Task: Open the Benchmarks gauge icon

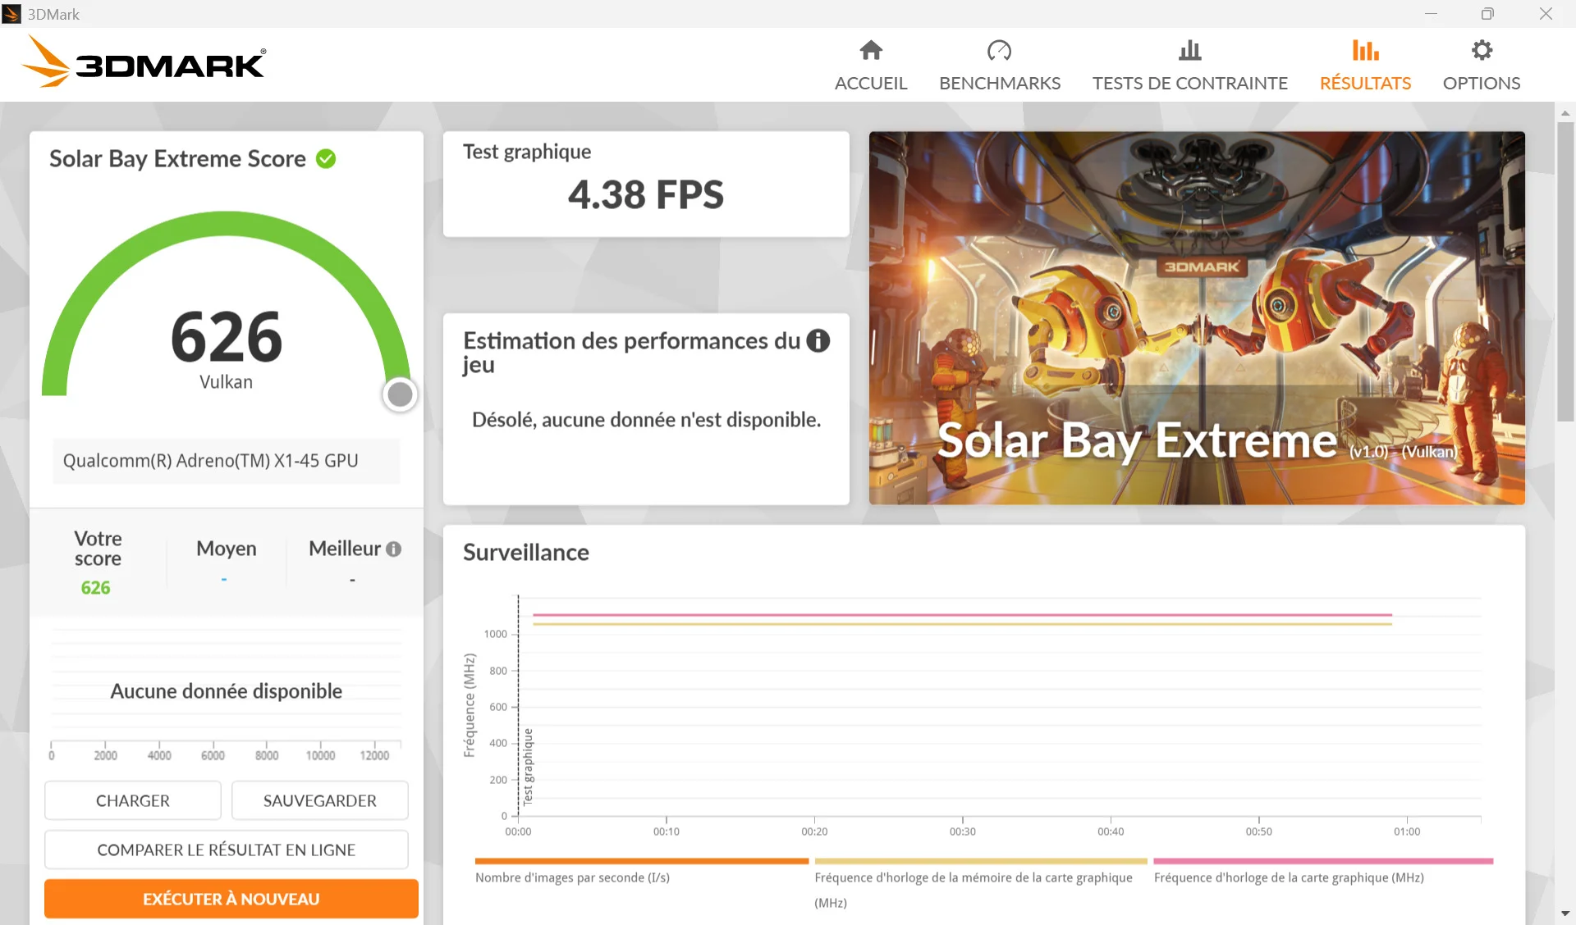Action: tap(999, 50)
